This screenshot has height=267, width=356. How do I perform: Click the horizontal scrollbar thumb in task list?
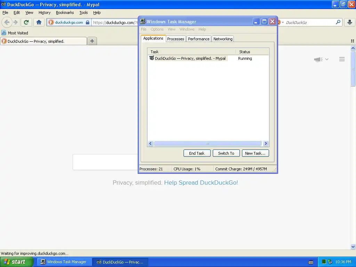[208, 144]
